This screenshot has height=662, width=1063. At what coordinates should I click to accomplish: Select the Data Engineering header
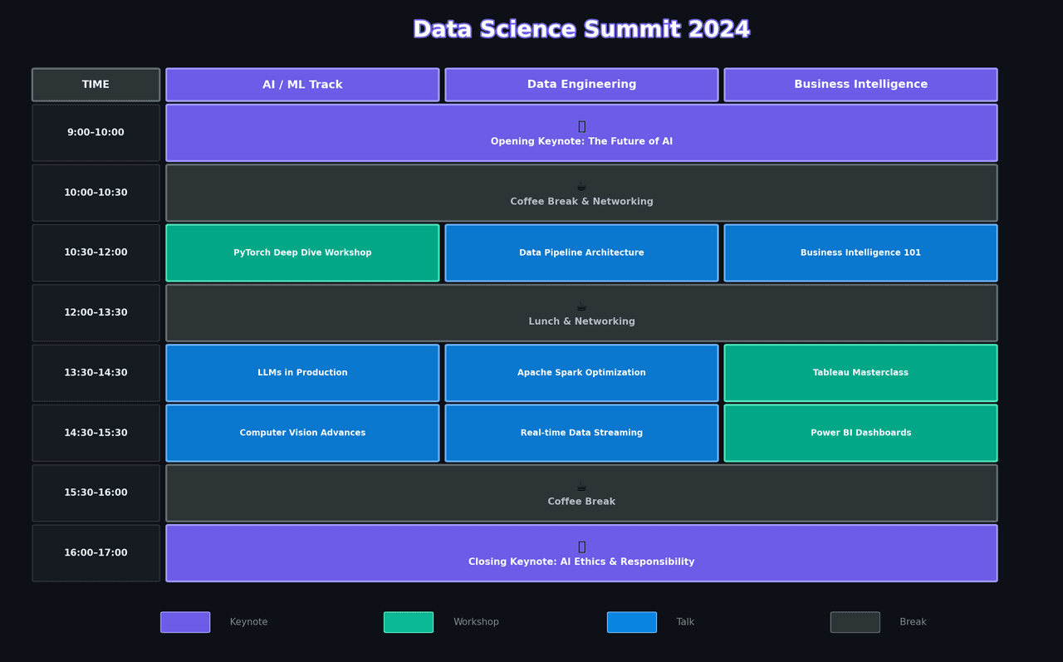(x=581, y=84)
